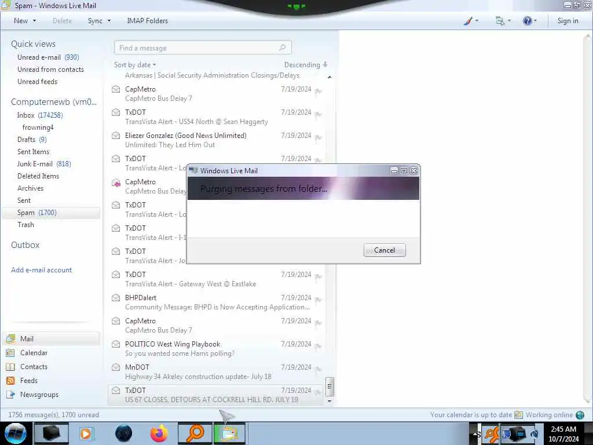Viewport: 593px width, 445px height.
Task: Click Add e-mail account link
Action: click(x=42, y=270)
